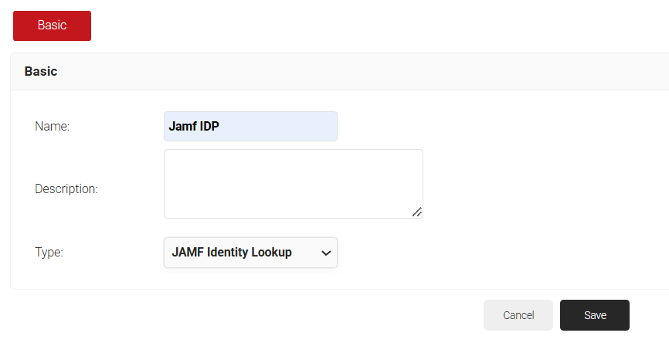
Task: Click inside the multiline Description box
Action: tap(293, 184)
